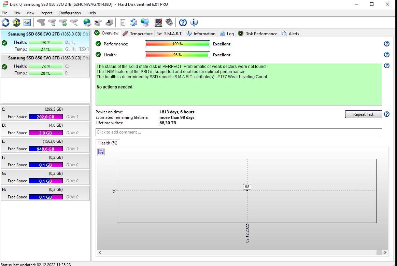Image resolution: width=397 pixels, height=266 pixels.
Task: Select the E: drive free space bar
Action: [46, 149]
